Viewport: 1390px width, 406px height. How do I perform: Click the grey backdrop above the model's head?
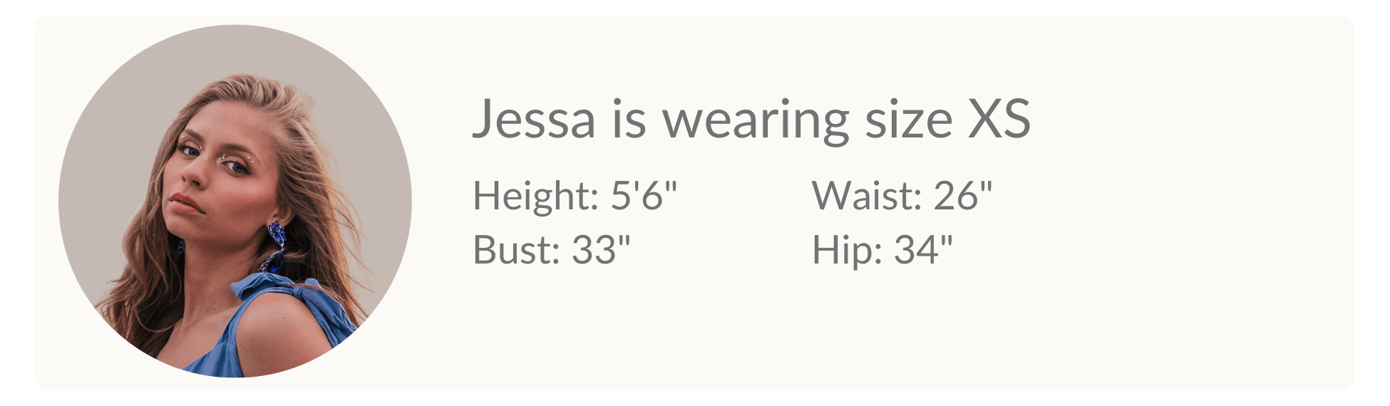[235, 50]
